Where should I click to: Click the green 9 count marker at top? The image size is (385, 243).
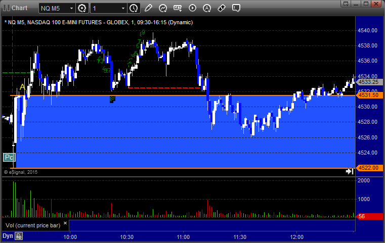click(x=142, y=32)
